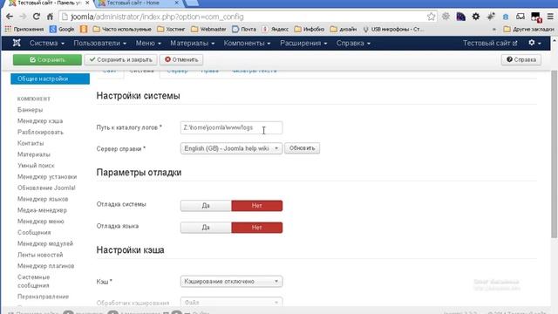The image size is (558, 314).
Task: Expand the Материалы menu
Action: pyautogui.click(x=193, y=43)
